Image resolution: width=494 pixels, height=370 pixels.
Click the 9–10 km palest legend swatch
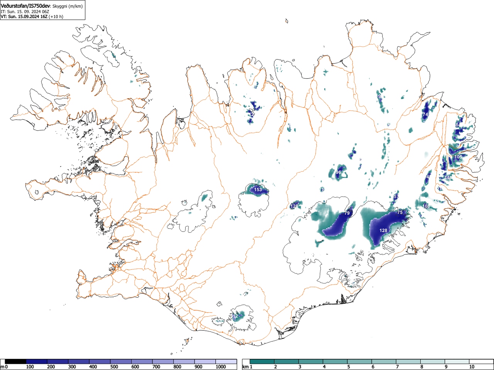(x=457, y=362)
